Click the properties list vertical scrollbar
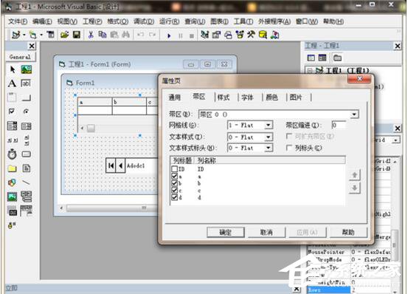 tap(395, 245)
